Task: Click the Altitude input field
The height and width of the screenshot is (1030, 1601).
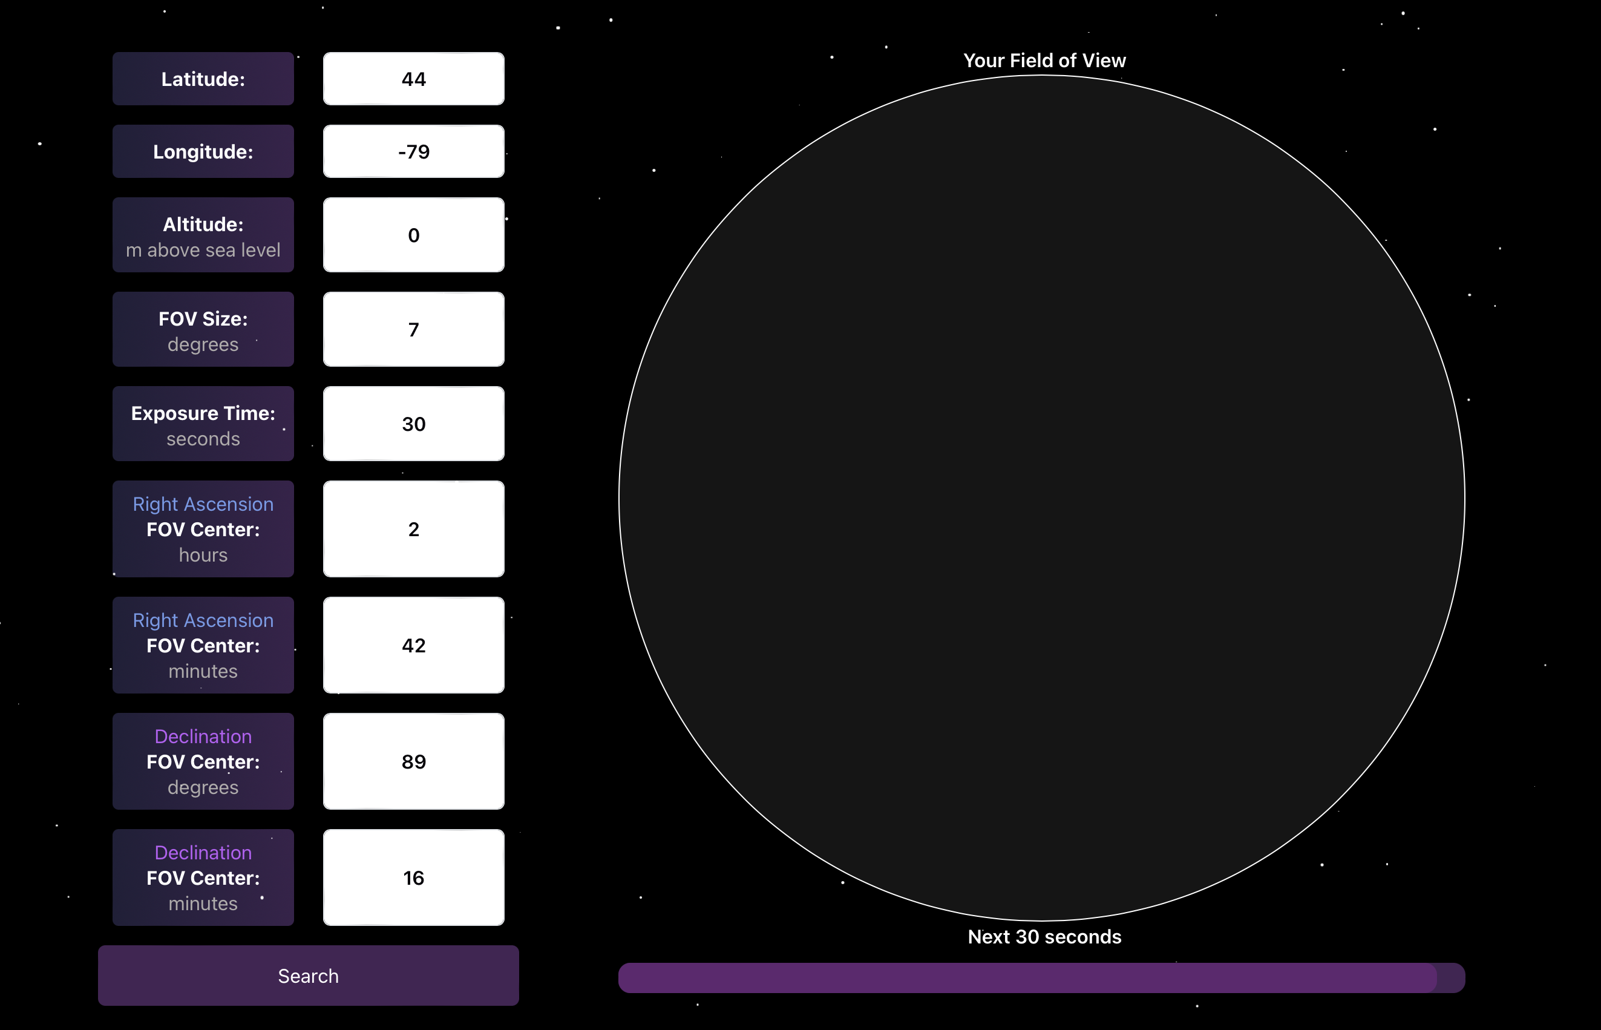Action: click(x=412, y=234)
